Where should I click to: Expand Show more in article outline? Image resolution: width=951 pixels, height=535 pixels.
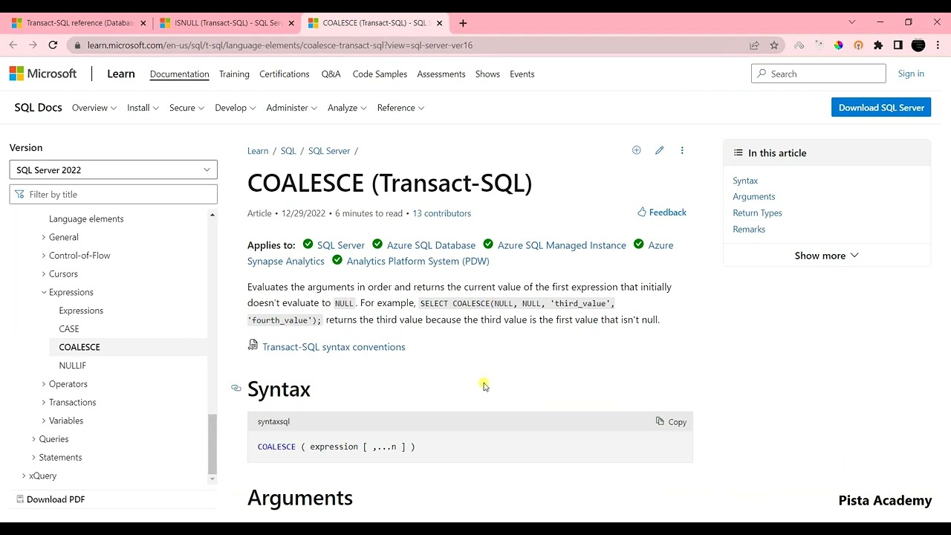826,256
